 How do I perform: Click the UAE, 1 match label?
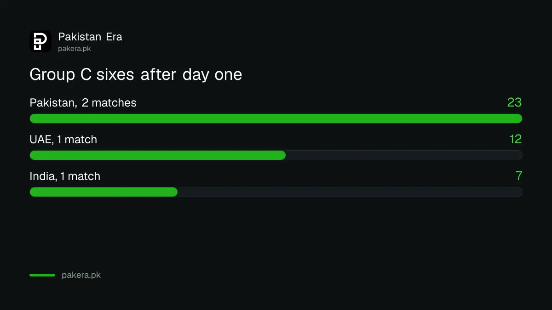tap(63, 140)
